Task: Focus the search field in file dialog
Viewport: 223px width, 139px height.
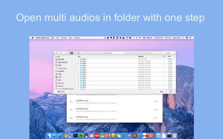Action: (x=168, y=53)
